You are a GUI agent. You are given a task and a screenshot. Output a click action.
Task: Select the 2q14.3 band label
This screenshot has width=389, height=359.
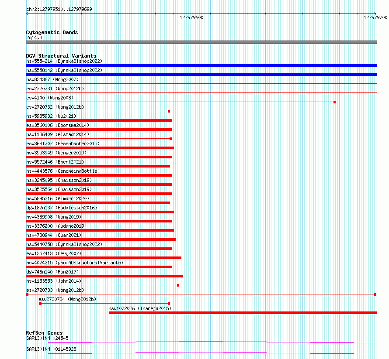tap(34, 38)
